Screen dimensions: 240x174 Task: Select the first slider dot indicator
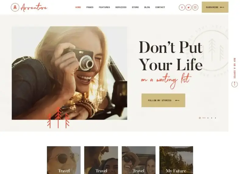(x=200, y=118)
